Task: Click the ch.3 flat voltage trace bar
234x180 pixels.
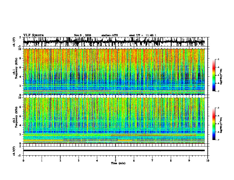Action: point(114,151)
